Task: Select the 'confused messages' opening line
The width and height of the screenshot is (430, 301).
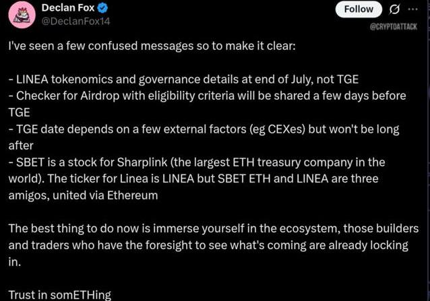Action: click(152, 46)
